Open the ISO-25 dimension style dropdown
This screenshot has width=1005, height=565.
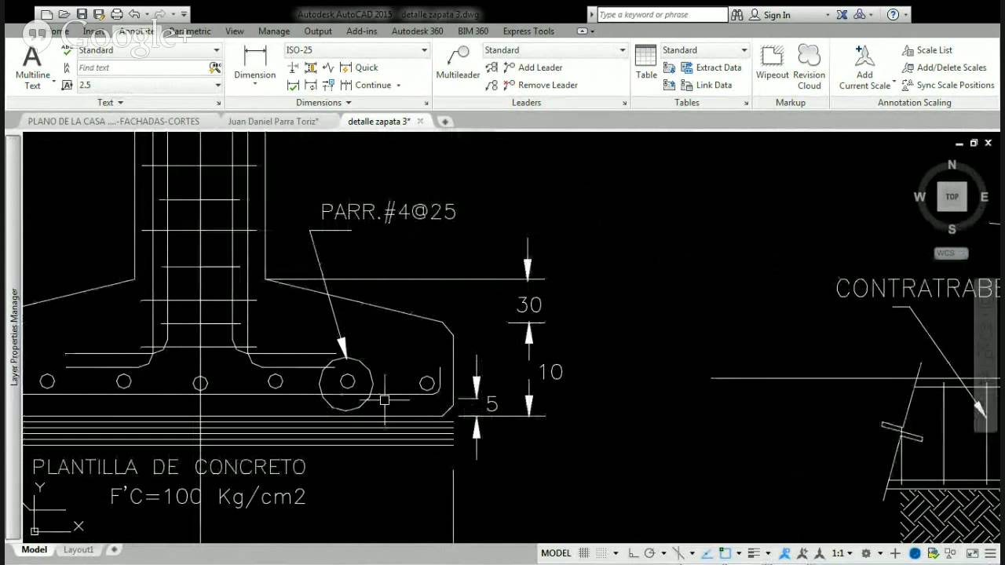click(x=425, y=50)
